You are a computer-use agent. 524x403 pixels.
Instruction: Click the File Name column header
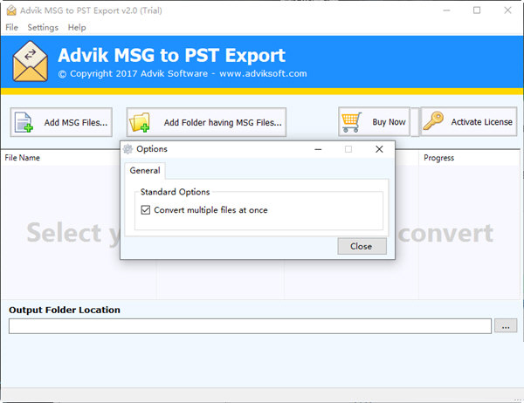tap(23, 158)
